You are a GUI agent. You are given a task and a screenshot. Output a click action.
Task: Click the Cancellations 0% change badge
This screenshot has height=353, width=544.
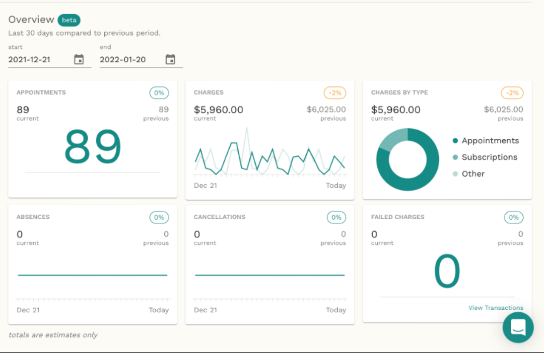click(336, 218)
